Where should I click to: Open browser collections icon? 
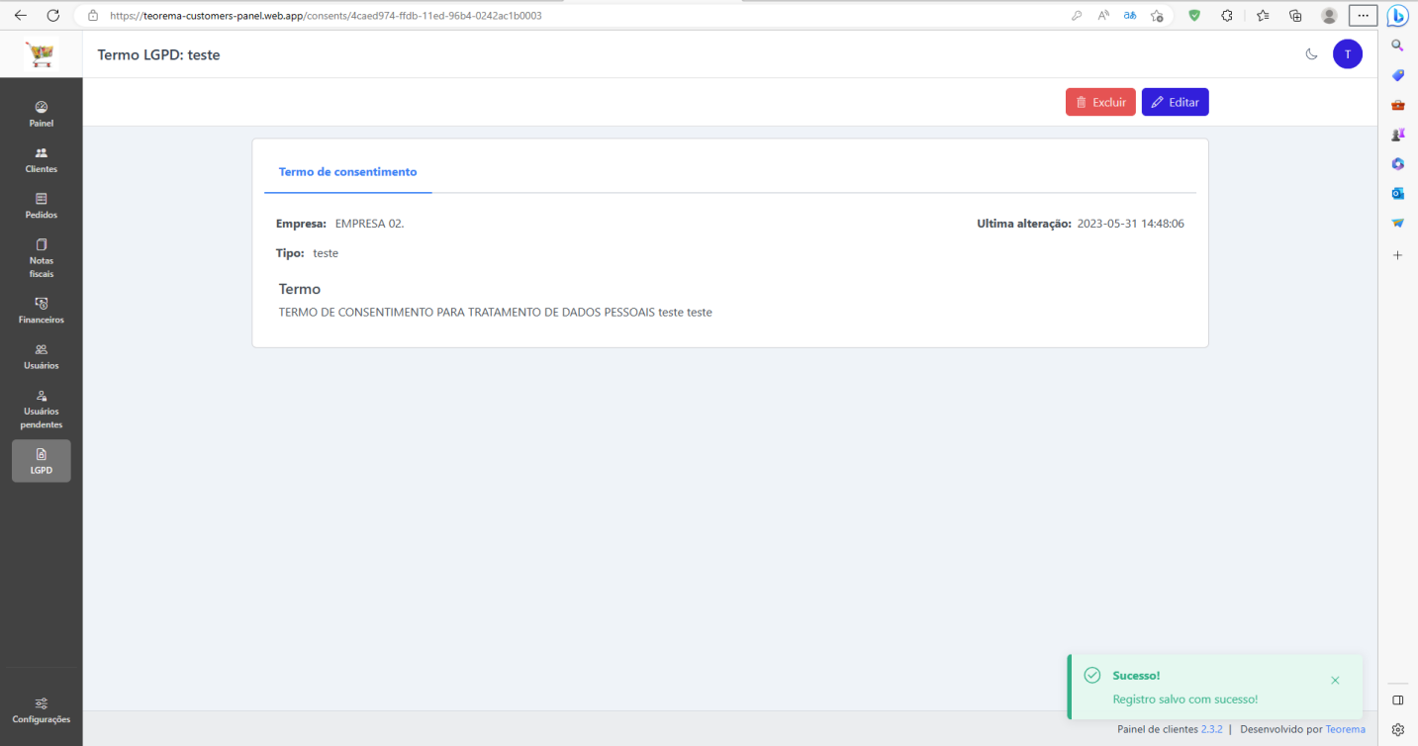point(1295,15)
